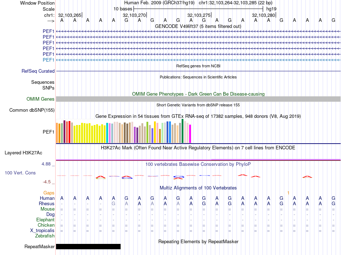
Task: Click the GENCODE V49lift37 track title
Action: 198,26
